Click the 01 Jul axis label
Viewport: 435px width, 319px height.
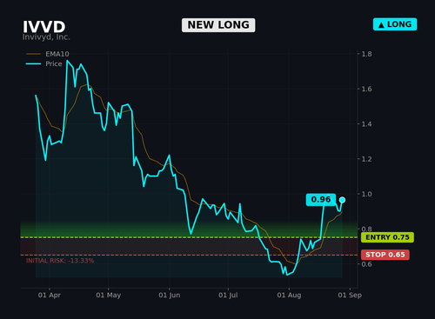[x=228, y=296]
